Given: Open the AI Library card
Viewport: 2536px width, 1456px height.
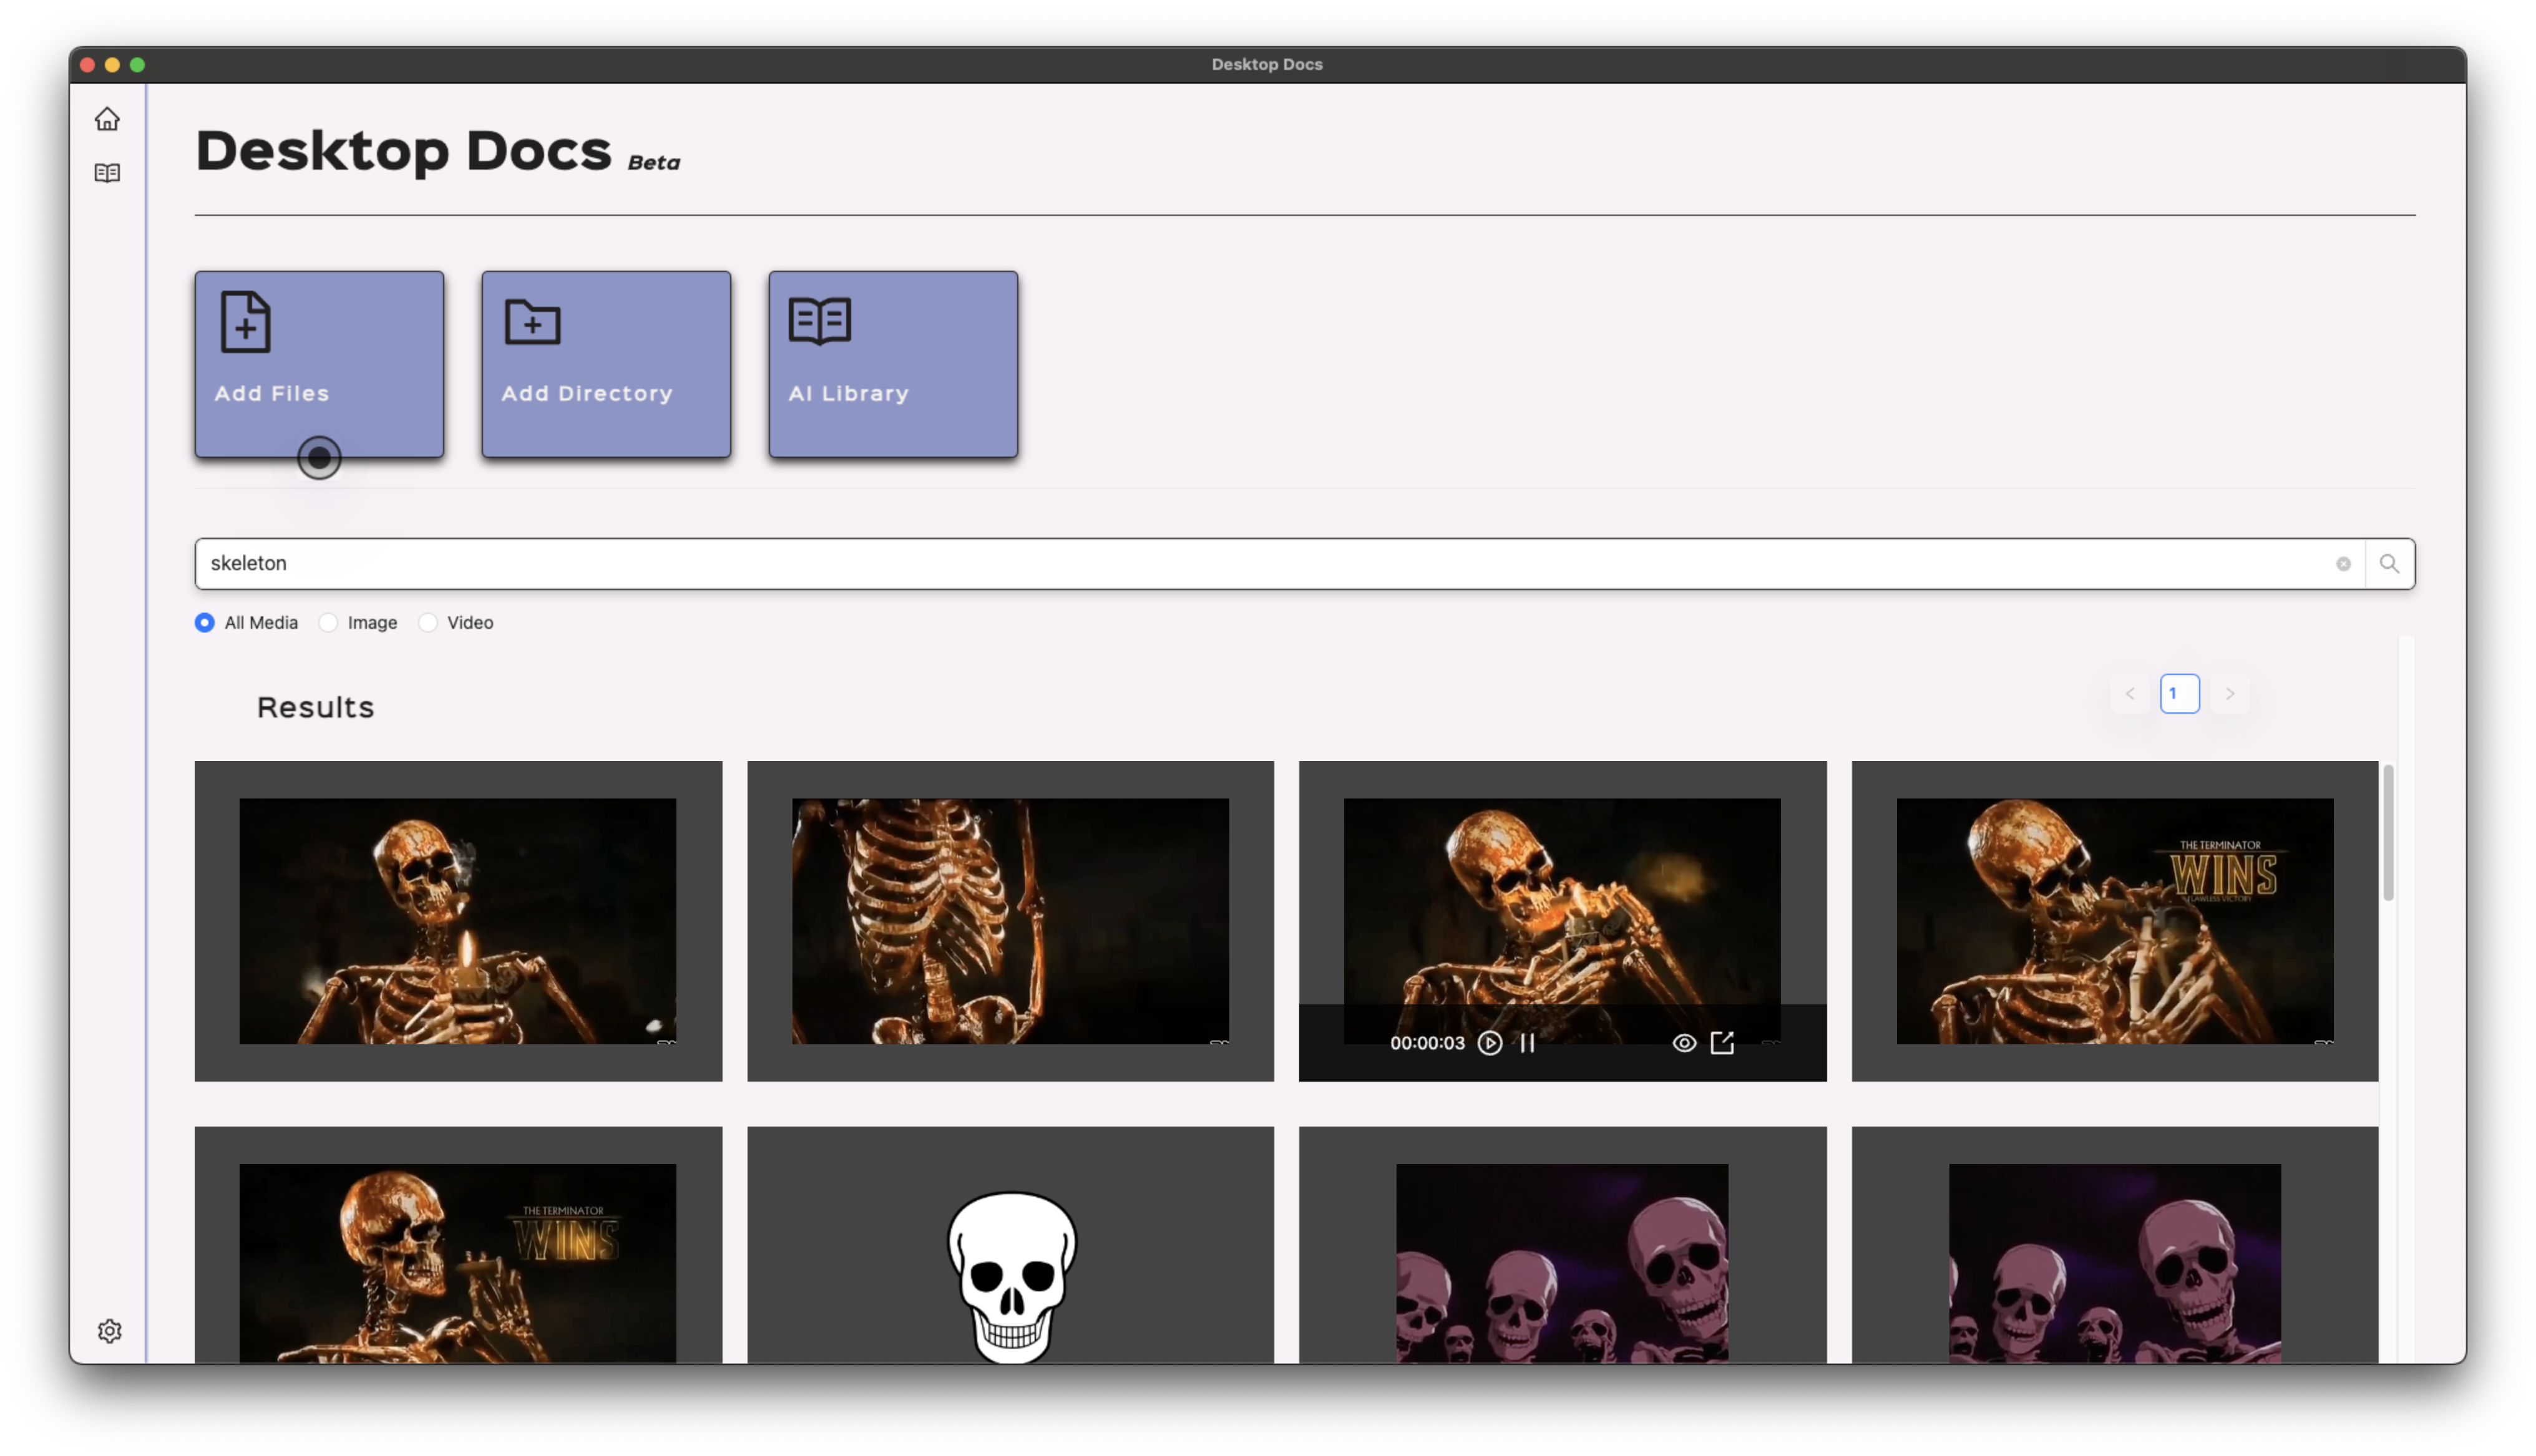Looking at the screenshot, I should point(892,364).
